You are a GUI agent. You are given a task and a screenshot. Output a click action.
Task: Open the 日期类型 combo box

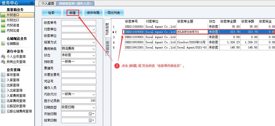pos(94,108)
